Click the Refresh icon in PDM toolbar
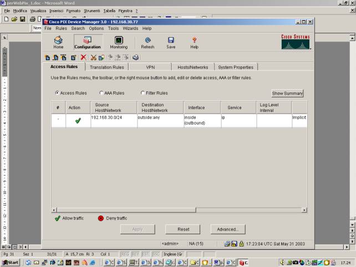The width and height of the screenshot is (356, 267). [x=148, y=43]
